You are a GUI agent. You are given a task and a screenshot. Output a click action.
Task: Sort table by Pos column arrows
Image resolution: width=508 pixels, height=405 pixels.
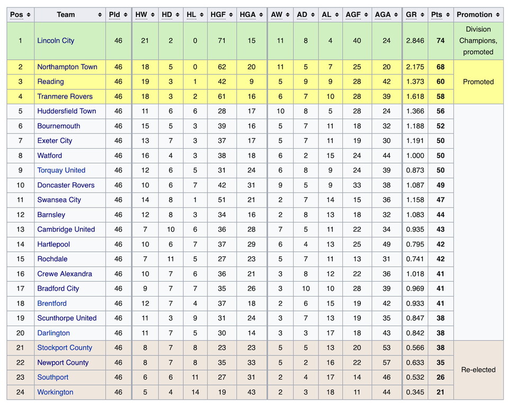click(x=28, y=15)
